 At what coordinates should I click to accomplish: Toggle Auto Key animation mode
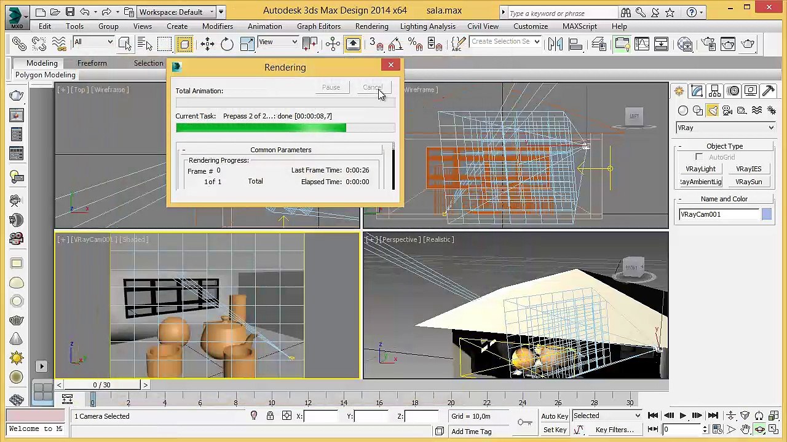click(x=555, y=416)
